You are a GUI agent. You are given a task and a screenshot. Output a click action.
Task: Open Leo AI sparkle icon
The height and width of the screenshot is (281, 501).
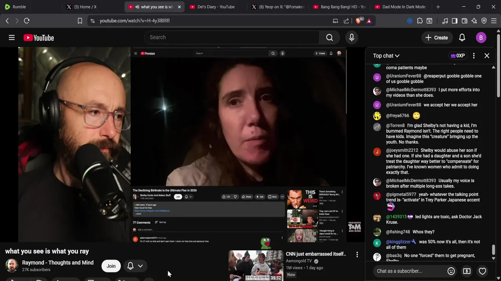click(474, 21)
